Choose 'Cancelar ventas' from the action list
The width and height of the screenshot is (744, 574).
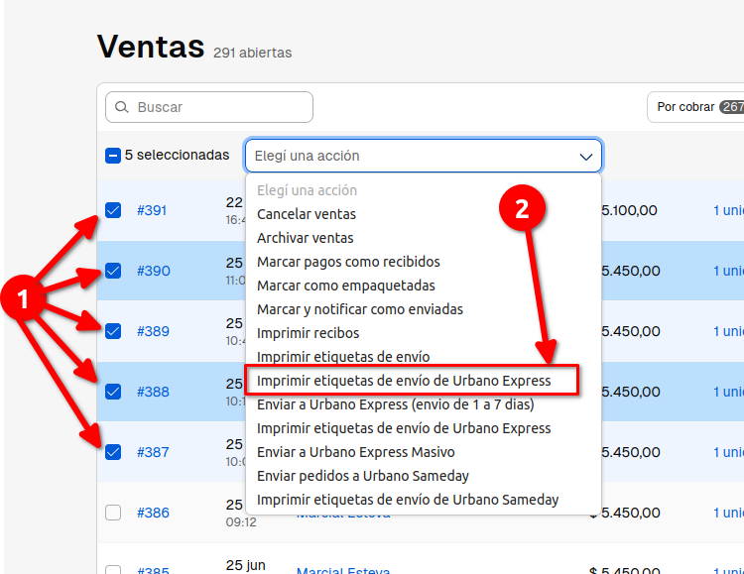pos(307,214)
